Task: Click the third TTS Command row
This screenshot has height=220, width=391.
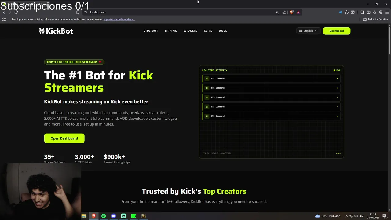Action: [x=271, y=97]
